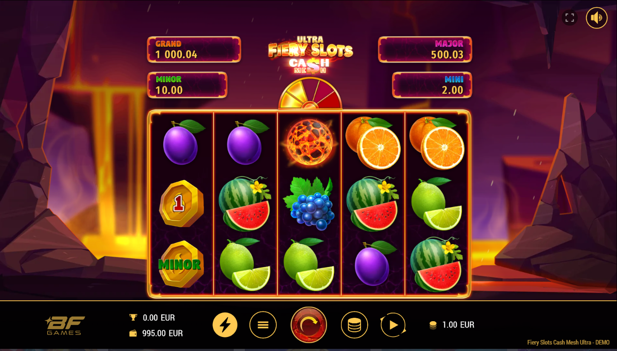Start autoplay with the play icon
Viewport: 617px width, 351px height.
pyautogui.click(x=393, y=325)
